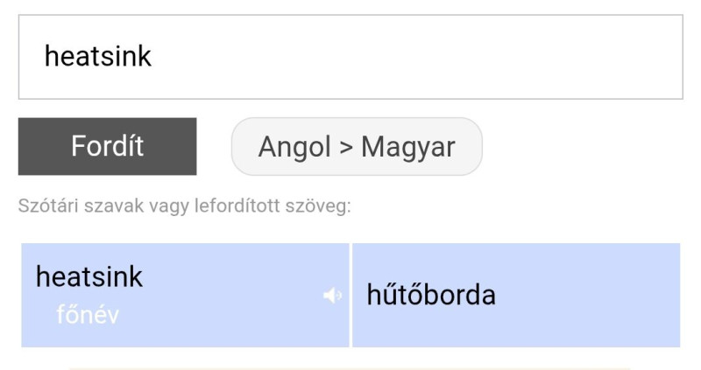
Task: Expand the language pair chooser
Action: 356,146
